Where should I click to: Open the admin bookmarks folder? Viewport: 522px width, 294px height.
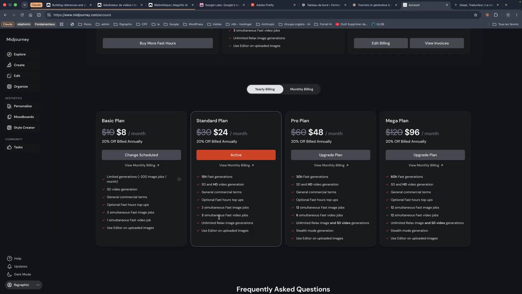point(102,24)
